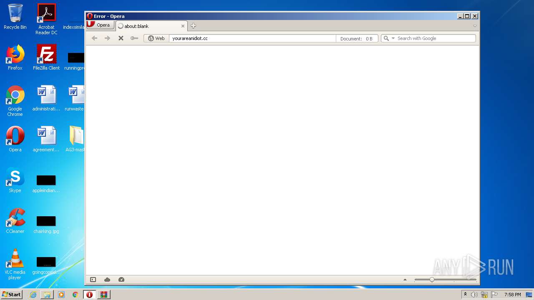Open Windows Media Player taskbar icon

61,295
